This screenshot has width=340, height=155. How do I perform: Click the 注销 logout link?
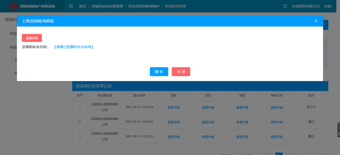(328, 6)
